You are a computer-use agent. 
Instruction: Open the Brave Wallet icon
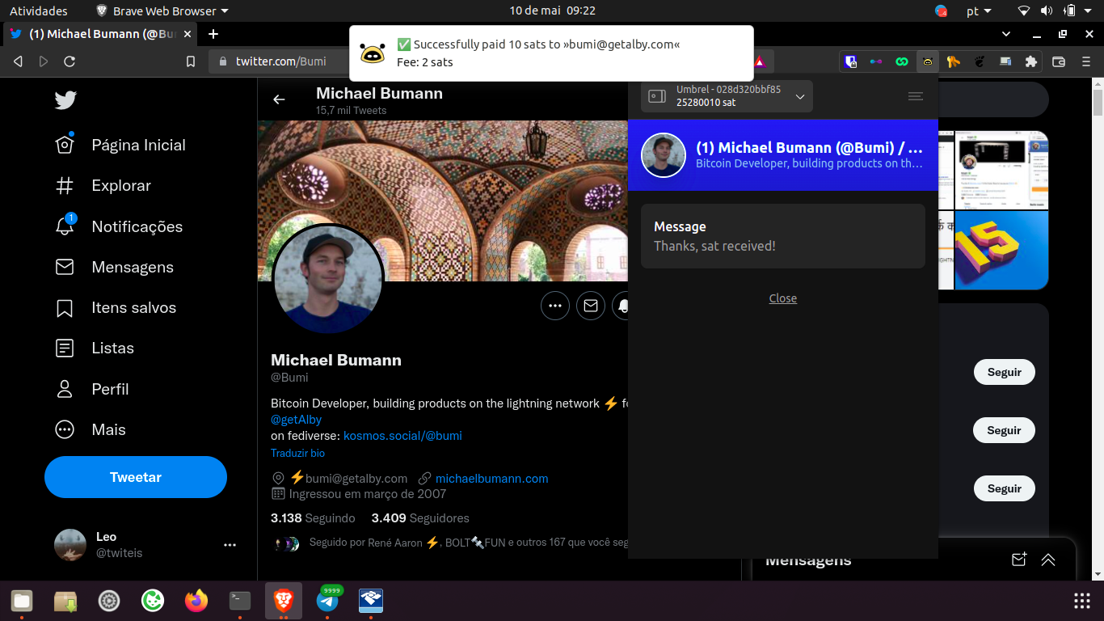tap(1059, 61)
